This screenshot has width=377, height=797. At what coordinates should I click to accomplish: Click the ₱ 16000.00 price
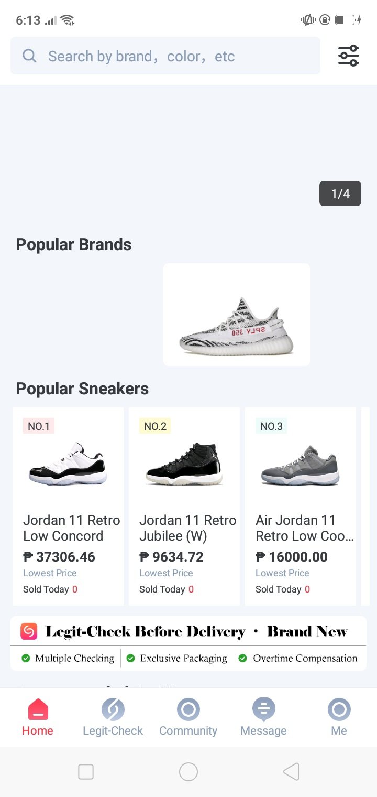pos(292,557)
